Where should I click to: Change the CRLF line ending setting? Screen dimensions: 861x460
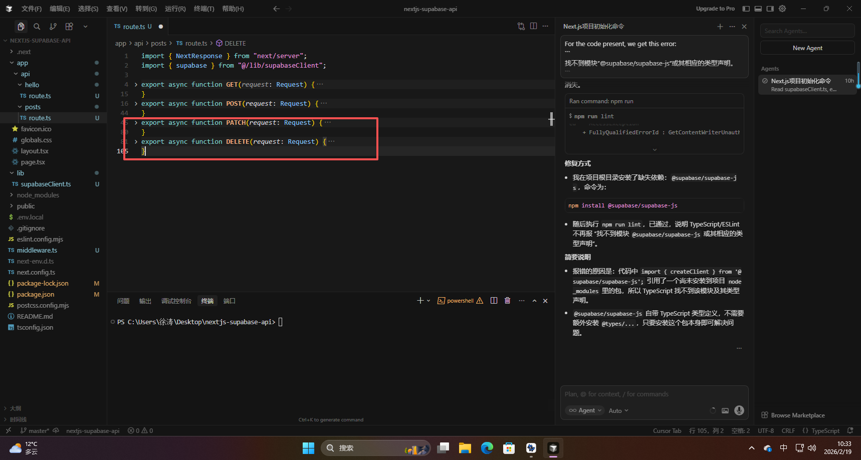click(788, 431)
